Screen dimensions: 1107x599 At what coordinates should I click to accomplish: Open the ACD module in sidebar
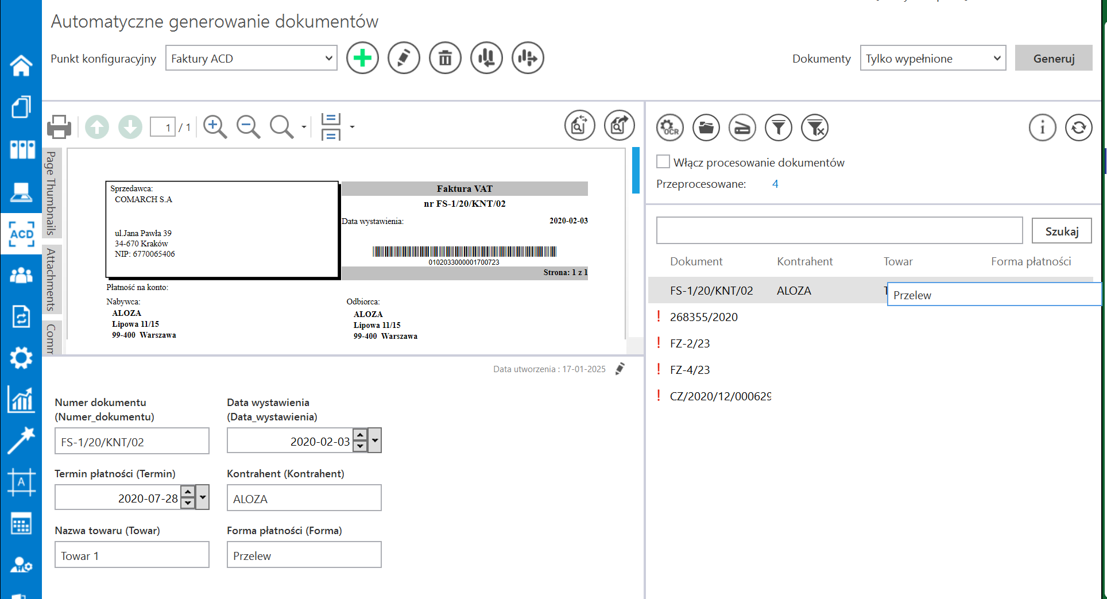(x=21, y=234)
